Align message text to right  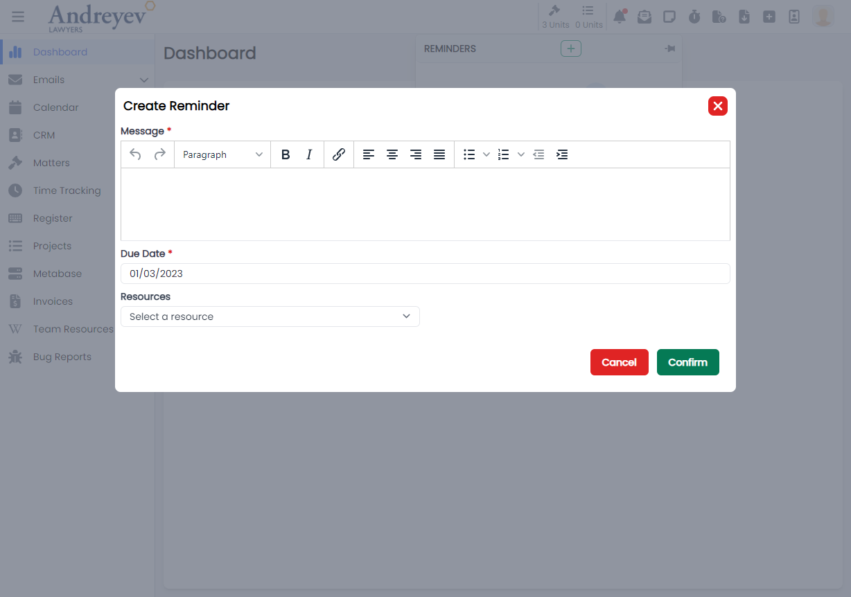(416, 155)
